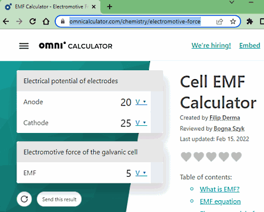Close the EMF Calculator tab
This screenshot has height=212, width=264.
click(94, 6)
